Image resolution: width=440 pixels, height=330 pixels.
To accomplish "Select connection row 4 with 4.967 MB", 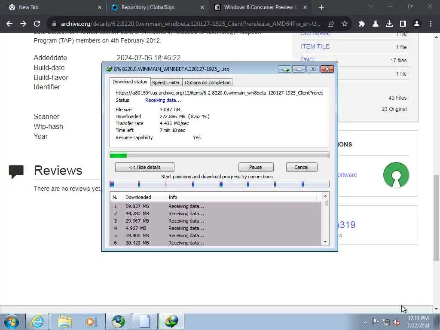I will coord(216,228).
